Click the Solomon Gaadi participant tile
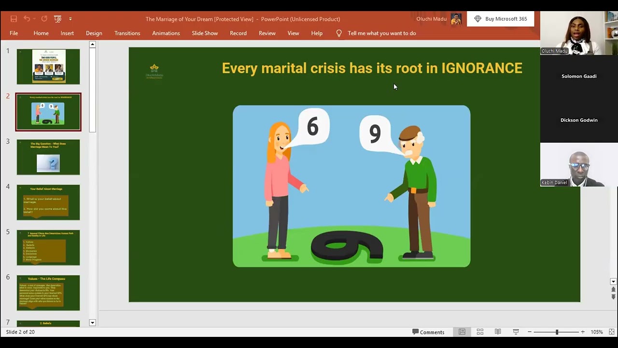The height and width of the screenshot is (348, 618). [x=579, y=76]
